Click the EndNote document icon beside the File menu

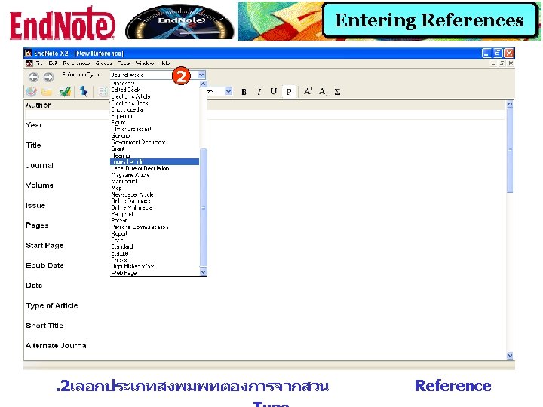(29, 63)
